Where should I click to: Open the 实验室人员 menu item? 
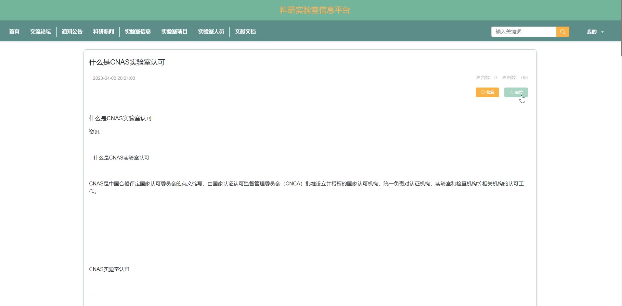click(211, 31)
